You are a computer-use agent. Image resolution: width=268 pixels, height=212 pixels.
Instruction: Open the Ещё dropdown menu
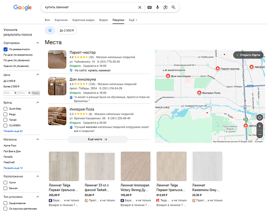133,20
